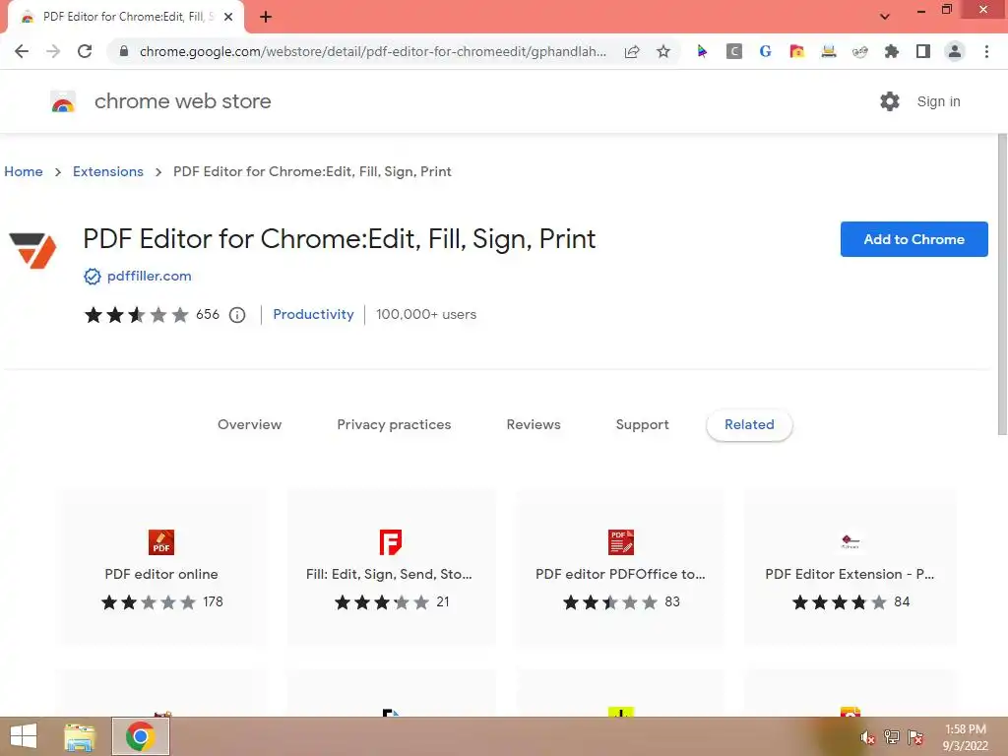
Task: Go back to the previous page
Action: (x=22, y=51)
